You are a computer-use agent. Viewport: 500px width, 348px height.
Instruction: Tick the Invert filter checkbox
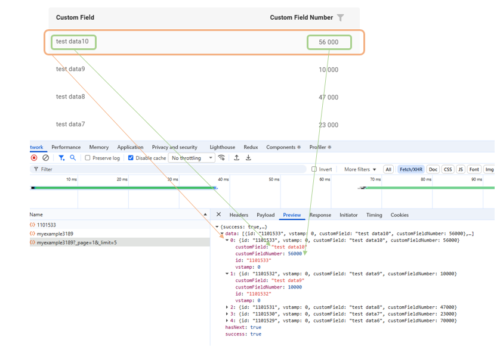pyautogui.click(x=314, y=170)
